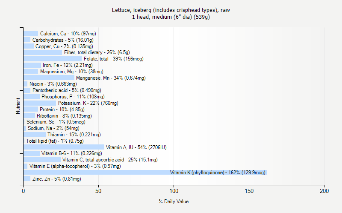
Task: Select Pantothenic acid - 5% (0.490mg) label
Action: 67,90
